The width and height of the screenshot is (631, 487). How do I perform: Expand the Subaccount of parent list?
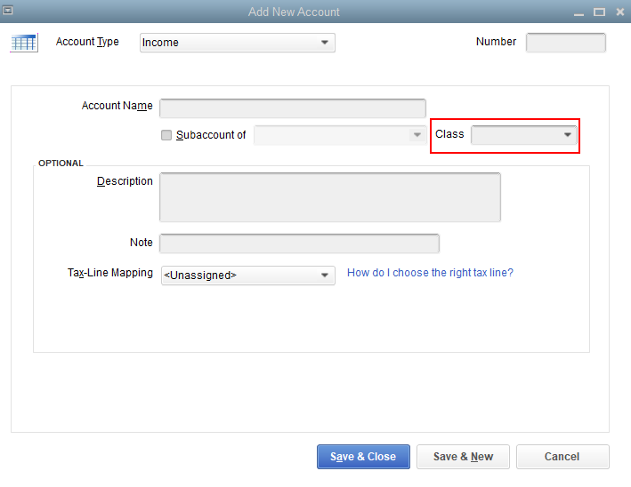pyautogui.click(x=416, y=135)
